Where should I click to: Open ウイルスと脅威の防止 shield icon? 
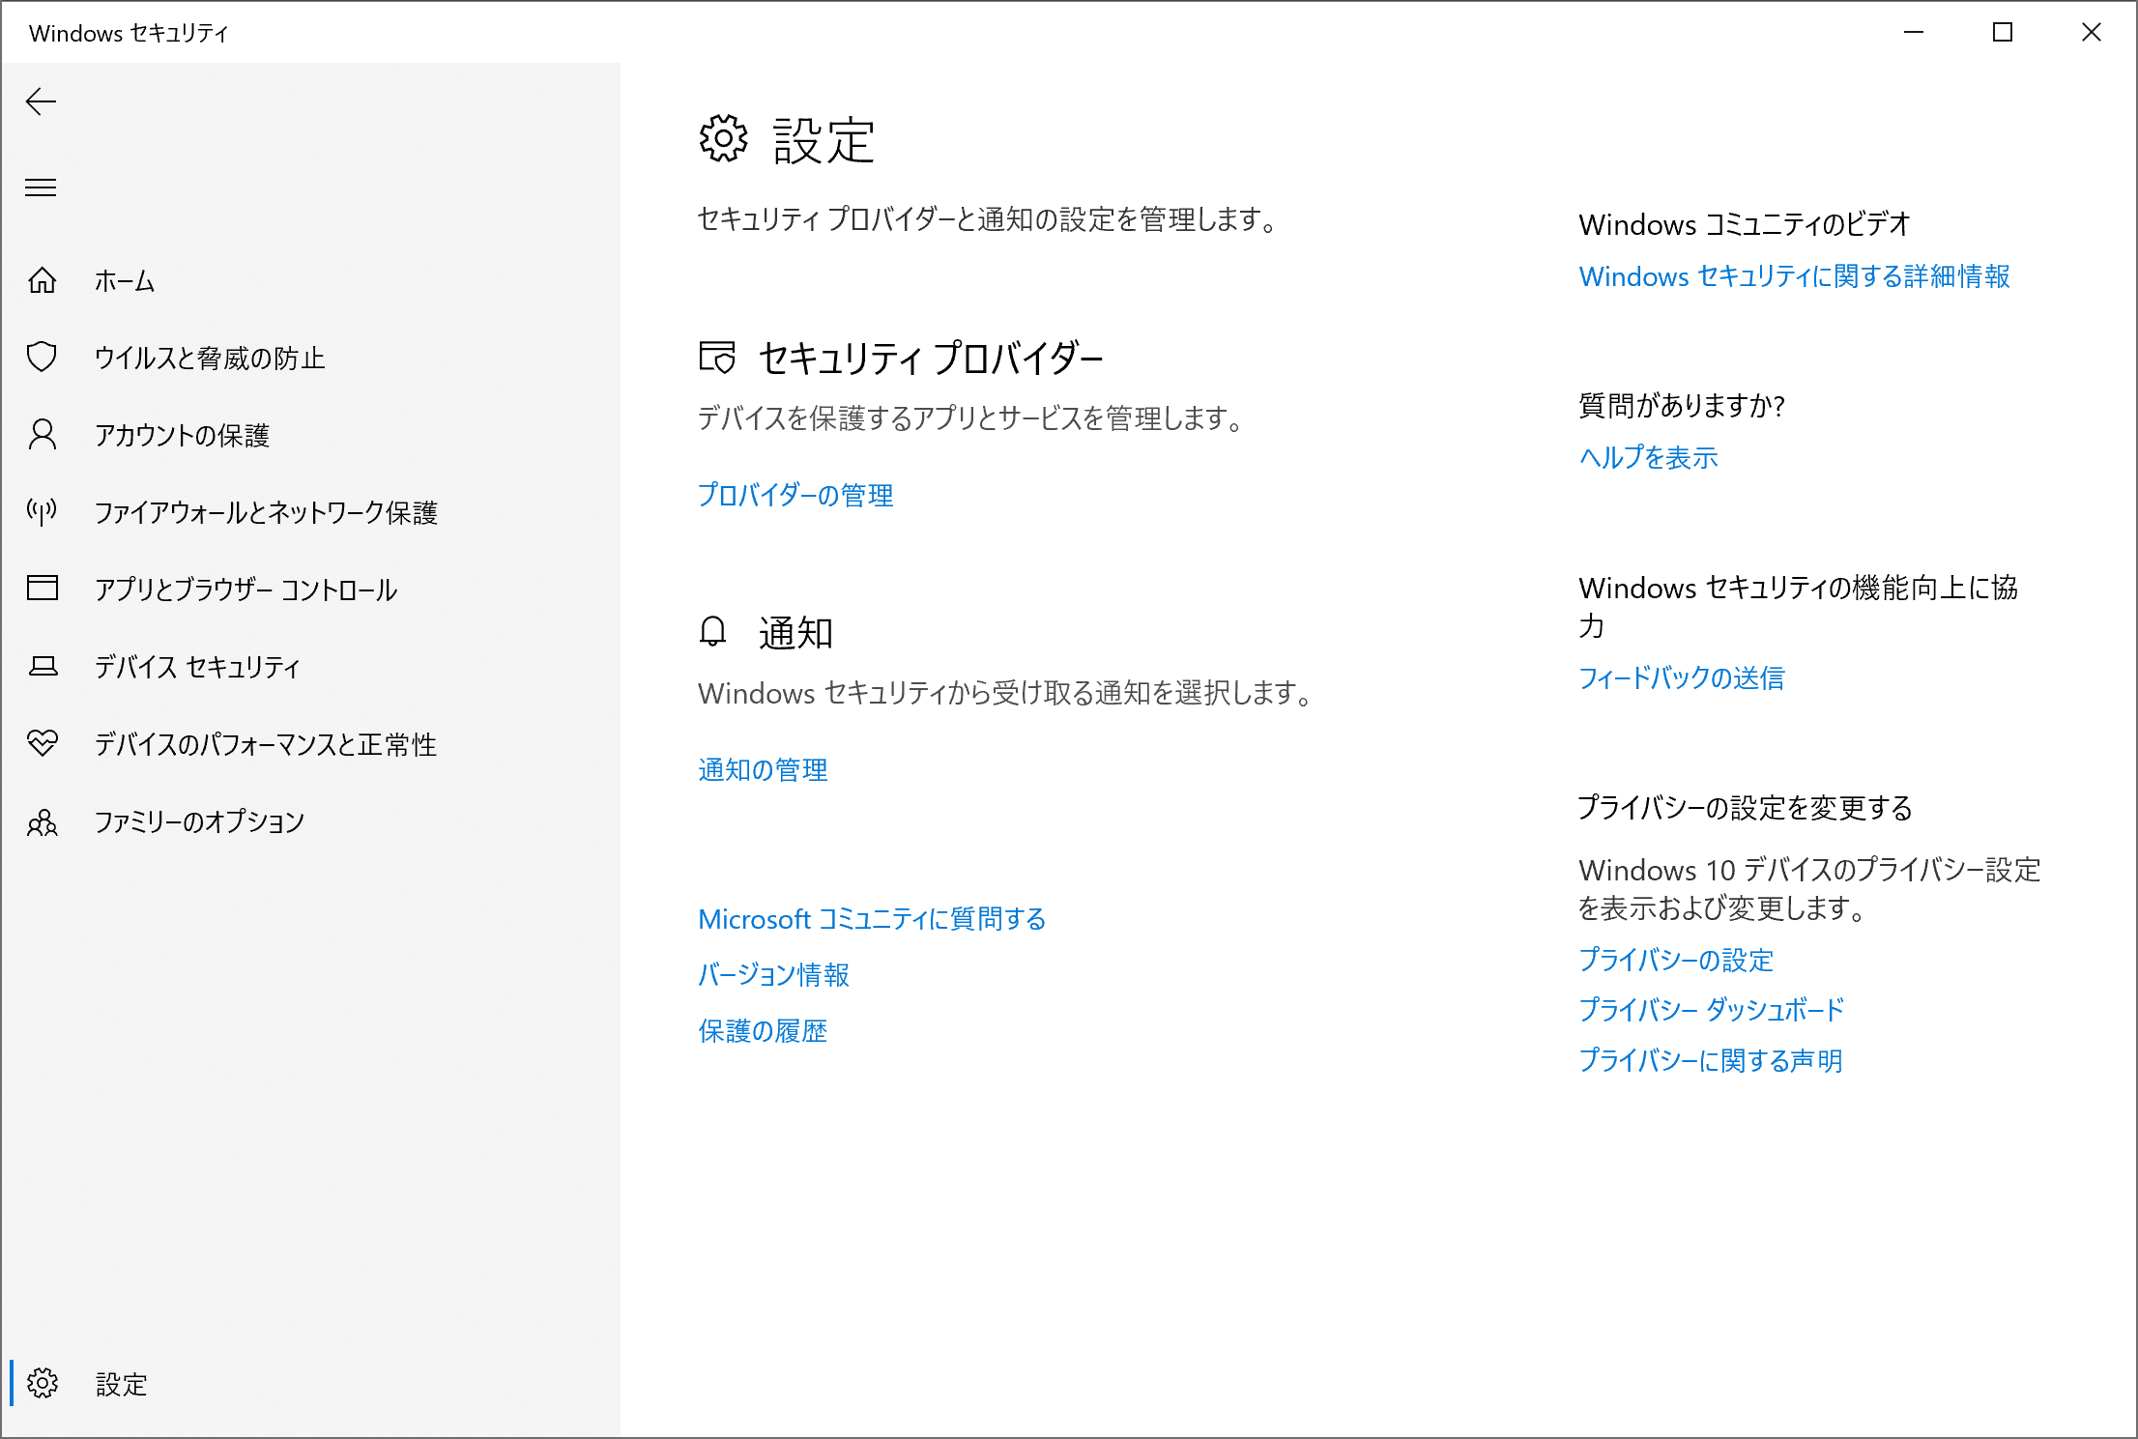[43, 358]
